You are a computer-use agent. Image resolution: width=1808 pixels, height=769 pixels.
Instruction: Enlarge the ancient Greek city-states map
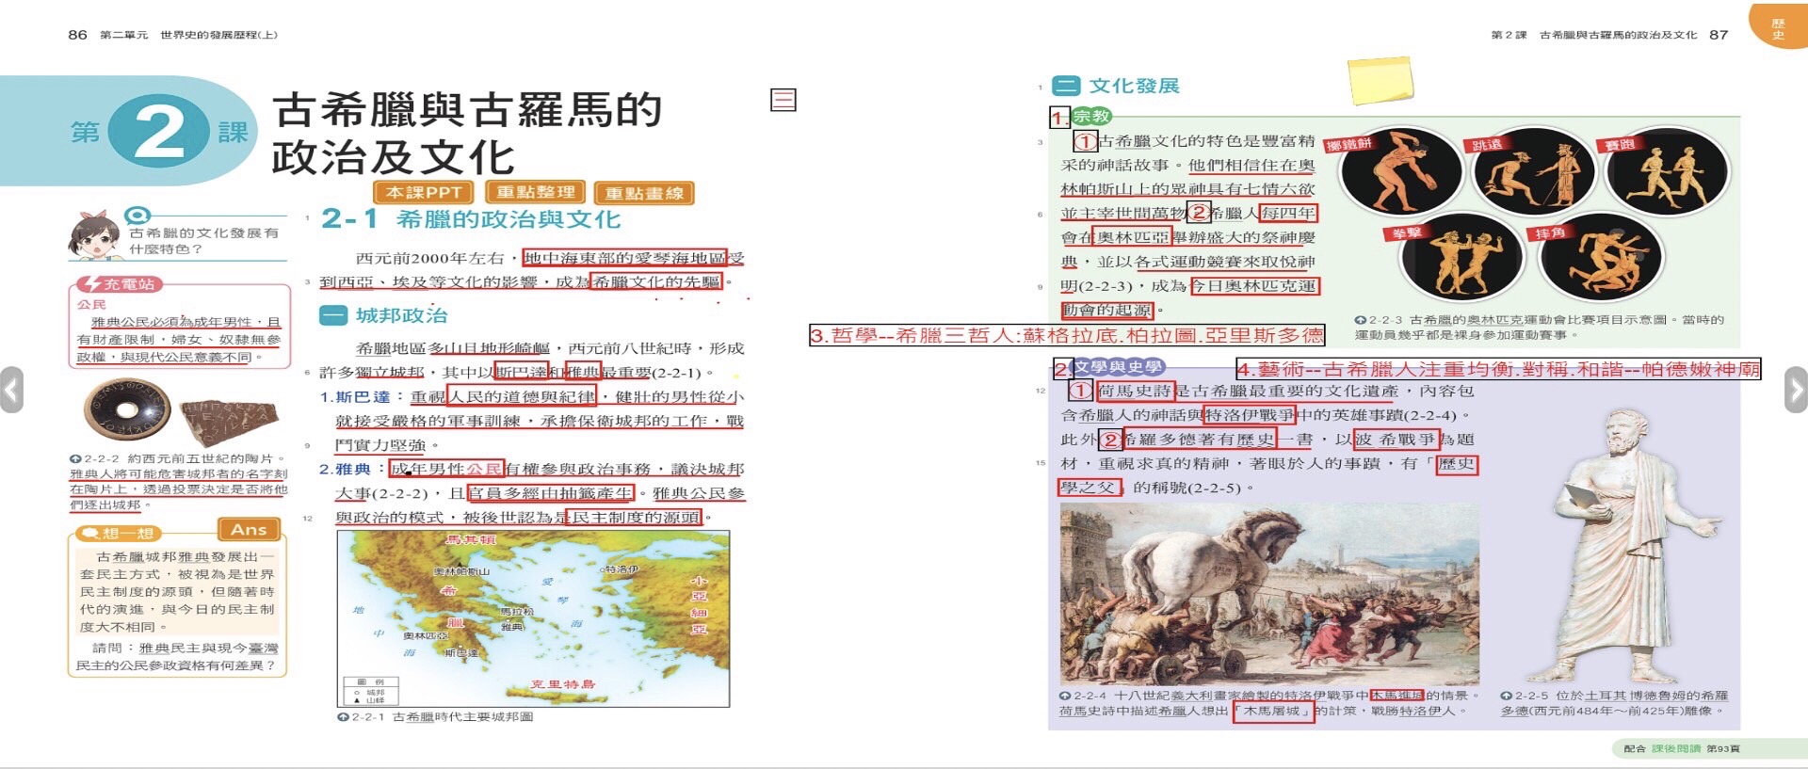(533, 618)
